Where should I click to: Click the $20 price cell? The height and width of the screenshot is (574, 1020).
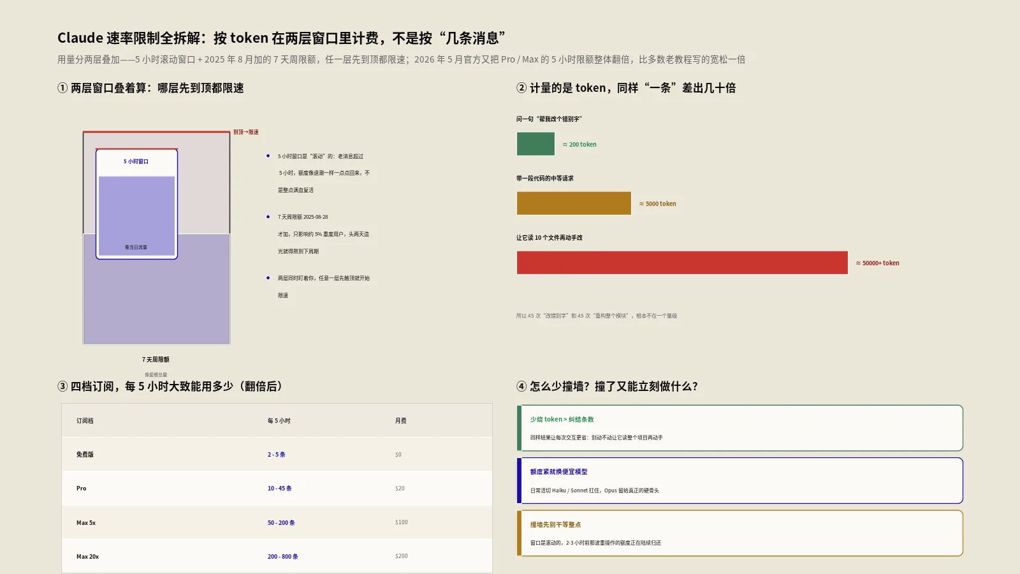[x=400, y=489]
